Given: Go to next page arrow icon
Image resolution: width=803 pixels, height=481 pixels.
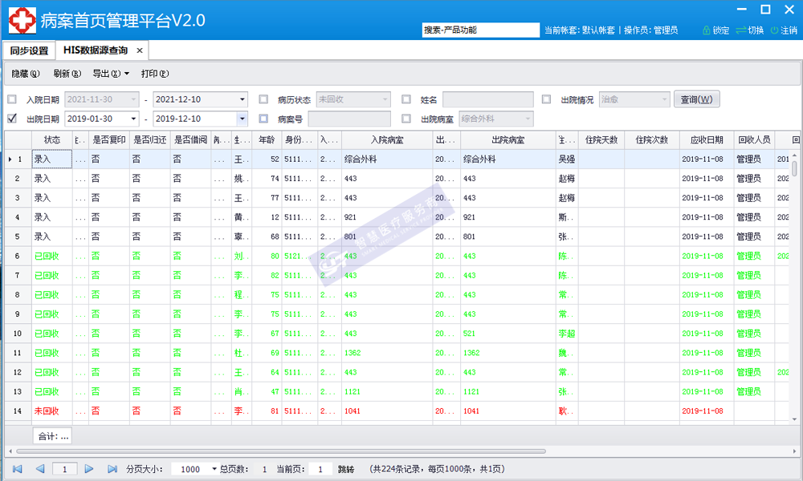Looking at the screenshot, I should [x=89, y=469].
